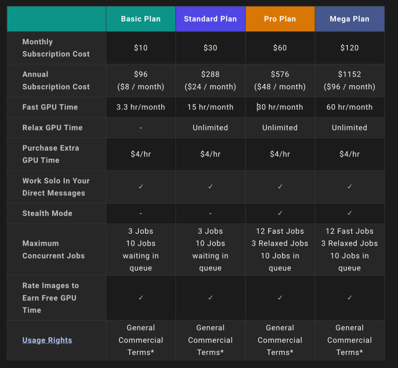398x368 pixels.
Task: Click the 30 hr/month cell
Action: click(x=280, y=107)
